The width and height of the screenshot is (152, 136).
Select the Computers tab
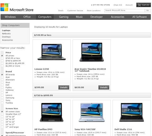coord(45,17)
